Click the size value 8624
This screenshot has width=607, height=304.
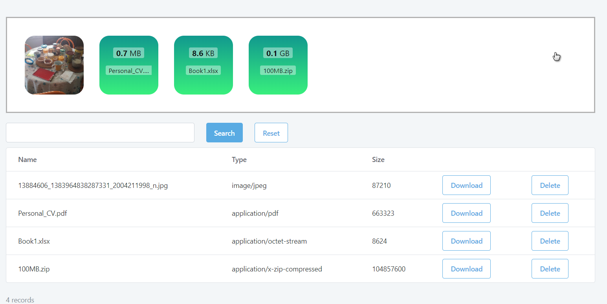[x=380, y=241]
